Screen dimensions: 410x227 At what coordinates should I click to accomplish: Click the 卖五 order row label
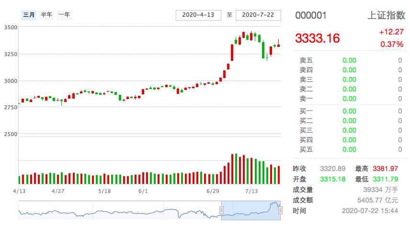[306, 60]
